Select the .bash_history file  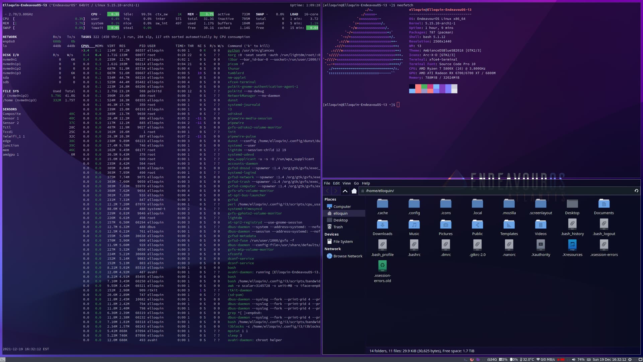572,227
